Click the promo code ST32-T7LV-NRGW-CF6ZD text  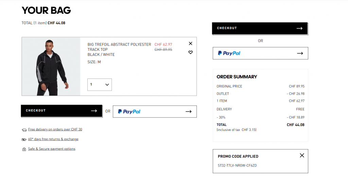tap(237, 165)
